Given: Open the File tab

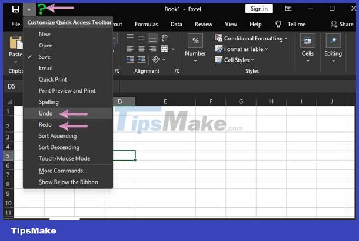Looking at the screenshot, I should click(x=15, y=24).
